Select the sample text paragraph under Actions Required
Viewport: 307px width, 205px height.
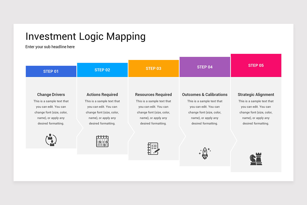click(102, 112)
